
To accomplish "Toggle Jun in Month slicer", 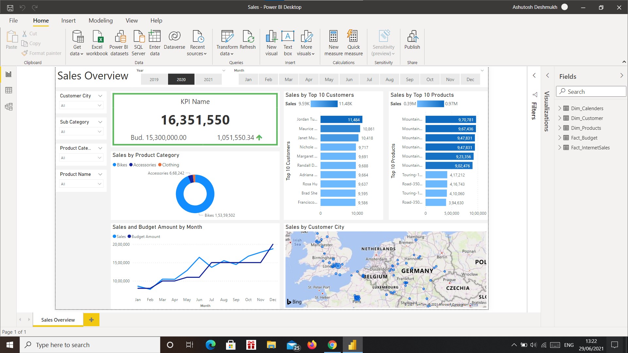I will (x=349, y=79).
